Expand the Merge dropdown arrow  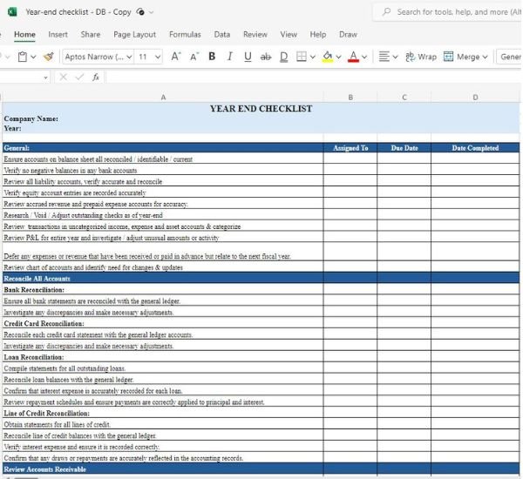pos(485,57)
